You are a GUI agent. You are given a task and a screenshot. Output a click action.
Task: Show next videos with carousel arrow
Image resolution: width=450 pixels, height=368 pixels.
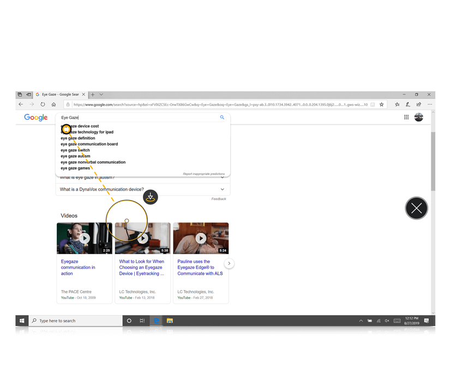click(x=230, y=263)
